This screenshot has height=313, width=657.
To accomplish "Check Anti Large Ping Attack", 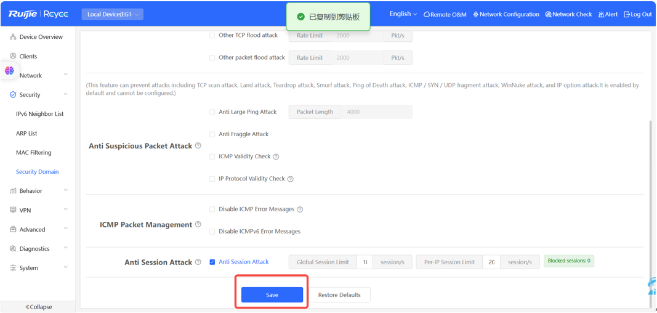I will pyautogui.click(x=212, y=112).
